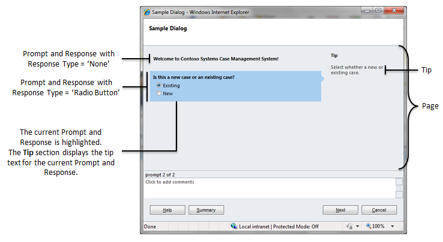The image size is (443, 242).
Task: Click the 'Is this a new case' prompt text
Action: pos(193,77)
